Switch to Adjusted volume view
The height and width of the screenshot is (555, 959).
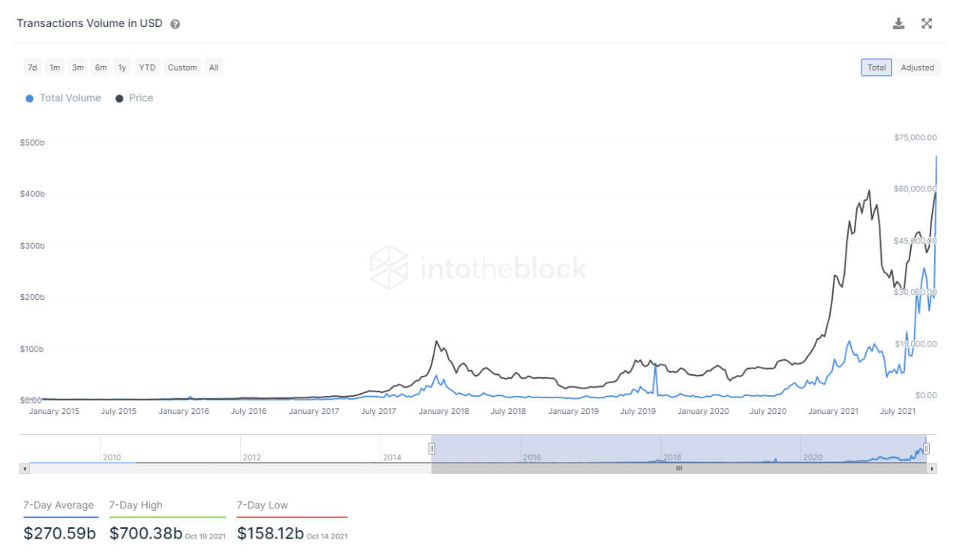point(917,67)
